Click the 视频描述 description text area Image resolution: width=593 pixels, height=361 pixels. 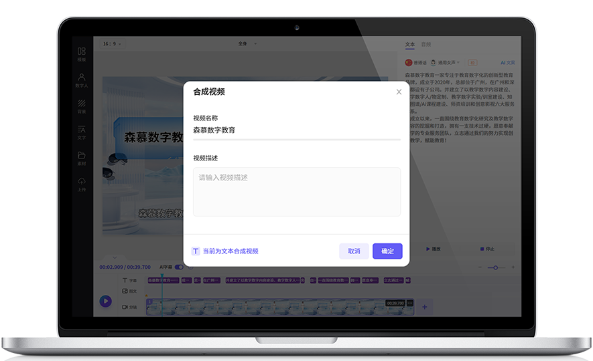coord(297,192)
